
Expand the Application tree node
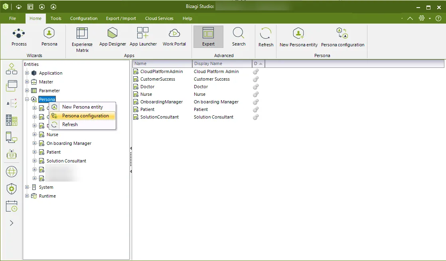[27, 73]
